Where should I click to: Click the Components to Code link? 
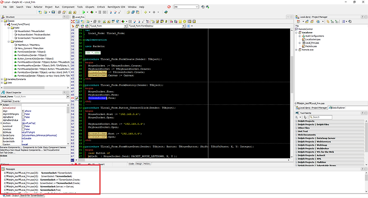pyautogui.click(x=33, y=148)
